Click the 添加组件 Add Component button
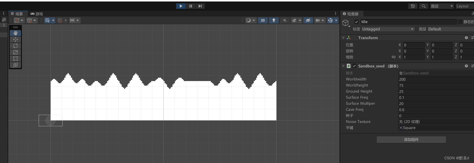 [411, 140]
